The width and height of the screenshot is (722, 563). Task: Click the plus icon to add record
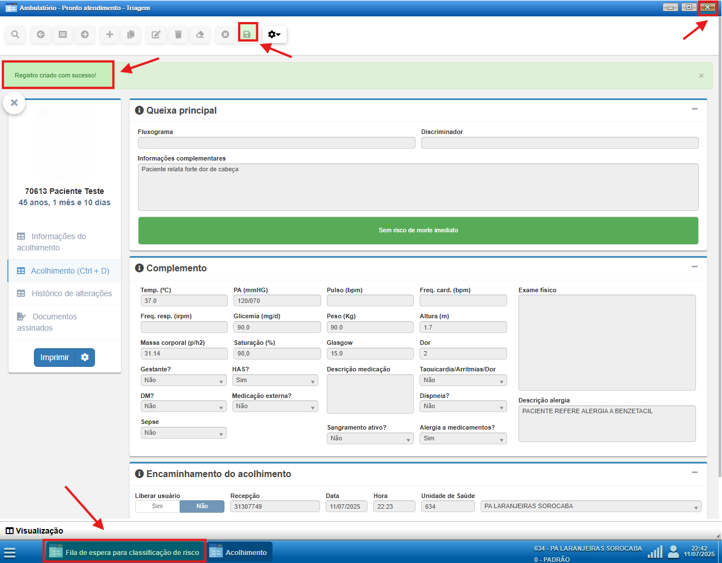[x=110, y=34]
